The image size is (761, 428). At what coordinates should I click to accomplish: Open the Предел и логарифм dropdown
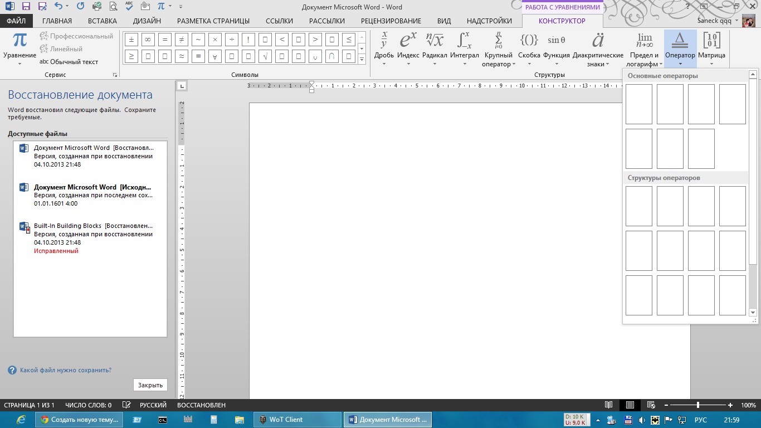pos(645,50)
